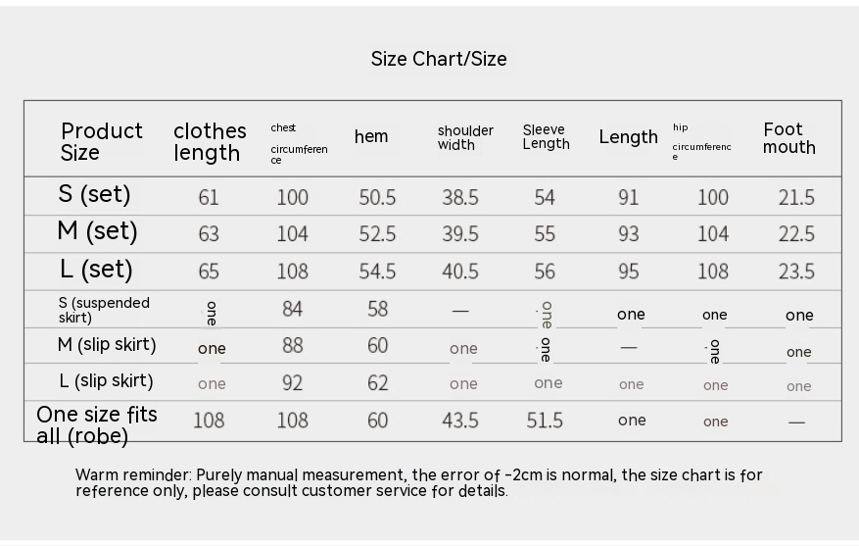859x546 pixels.
Task: Click the 'M (slip skirt)' row label
Action: (107, 345)
